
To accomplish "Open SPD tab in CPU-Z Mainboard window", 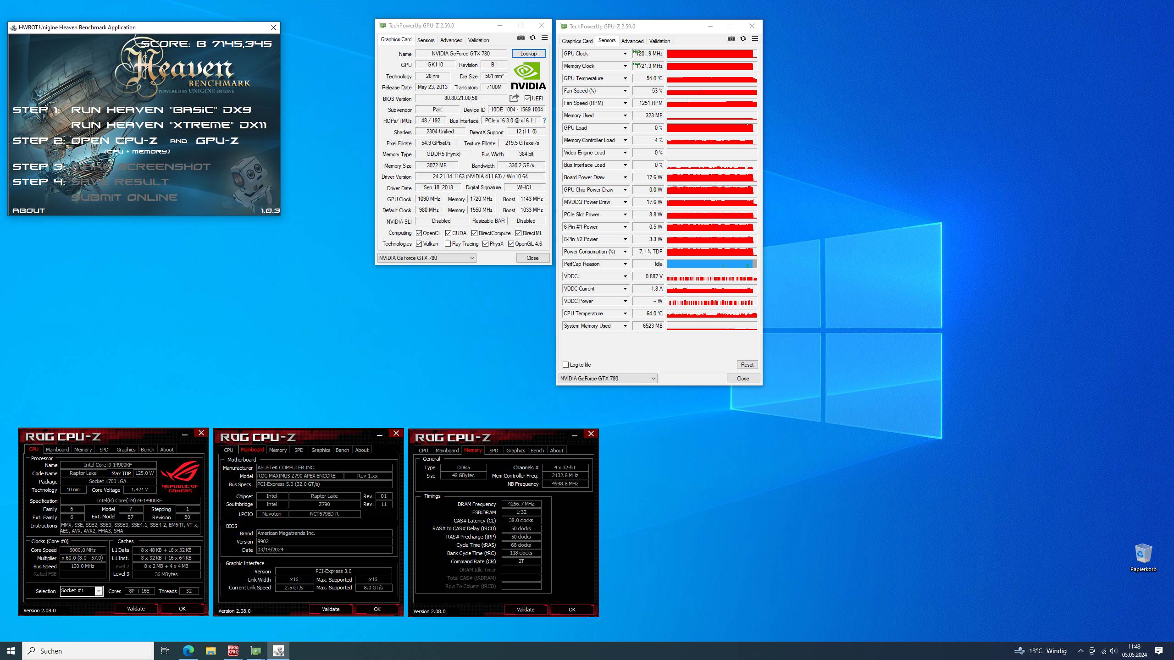I will (299, 450).
